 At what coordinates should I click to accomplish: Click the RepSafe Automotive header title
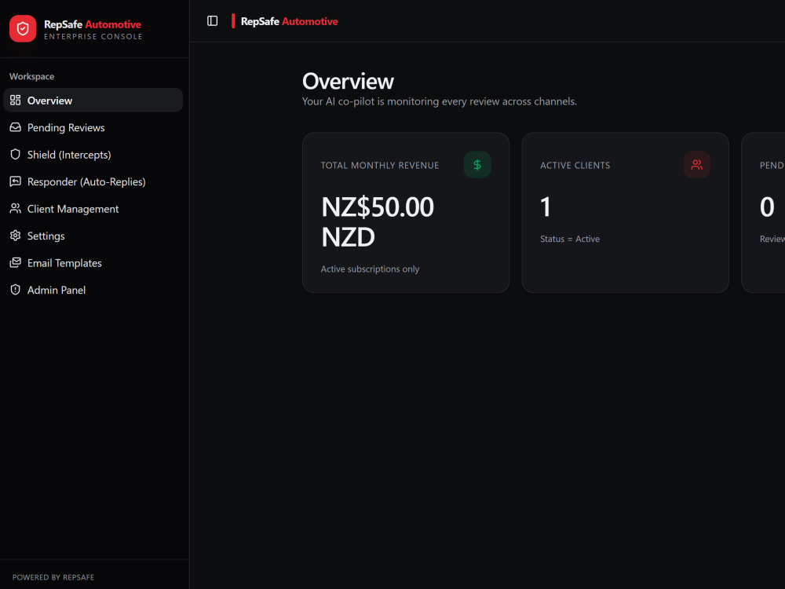pos(290,21)
